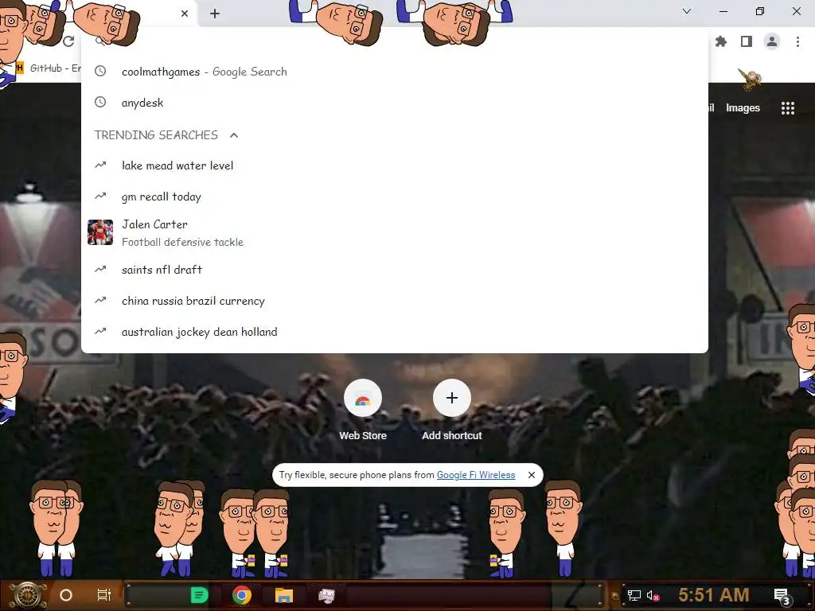Reload the page with refresh icon

pyautogui.click(x=68, y=41)
